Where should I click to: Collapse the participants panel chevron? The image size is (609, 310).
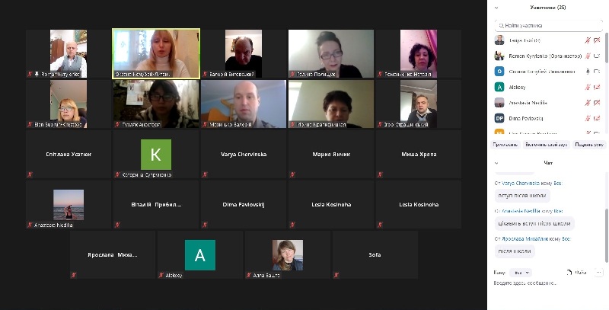pyautogui.click(x=496, y=8)
